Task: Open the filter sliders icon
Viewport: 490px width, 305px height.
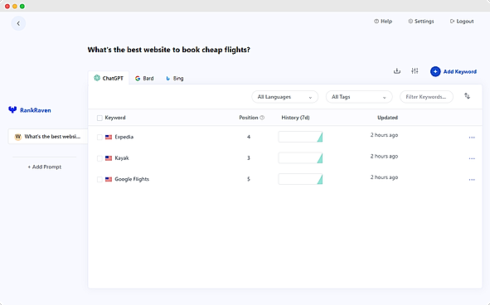Action: pos(415,71)
